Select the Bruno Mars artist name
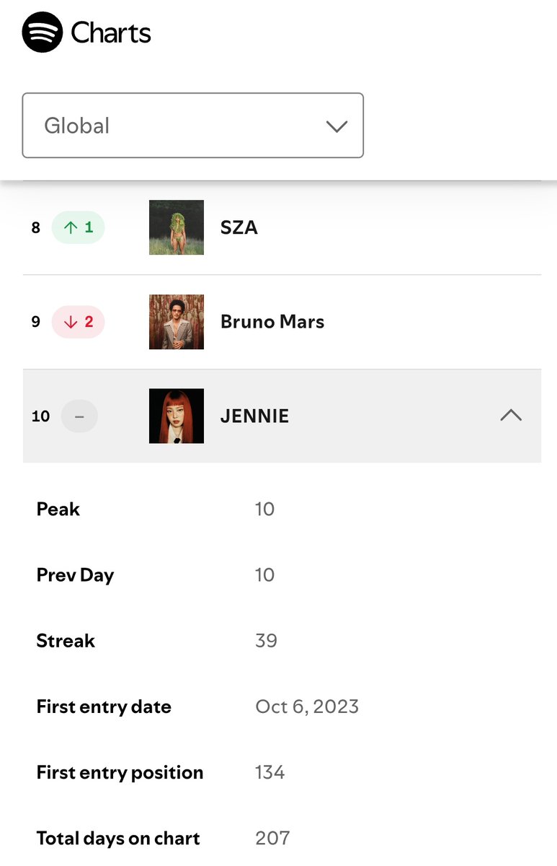 (x=272, y=322)
